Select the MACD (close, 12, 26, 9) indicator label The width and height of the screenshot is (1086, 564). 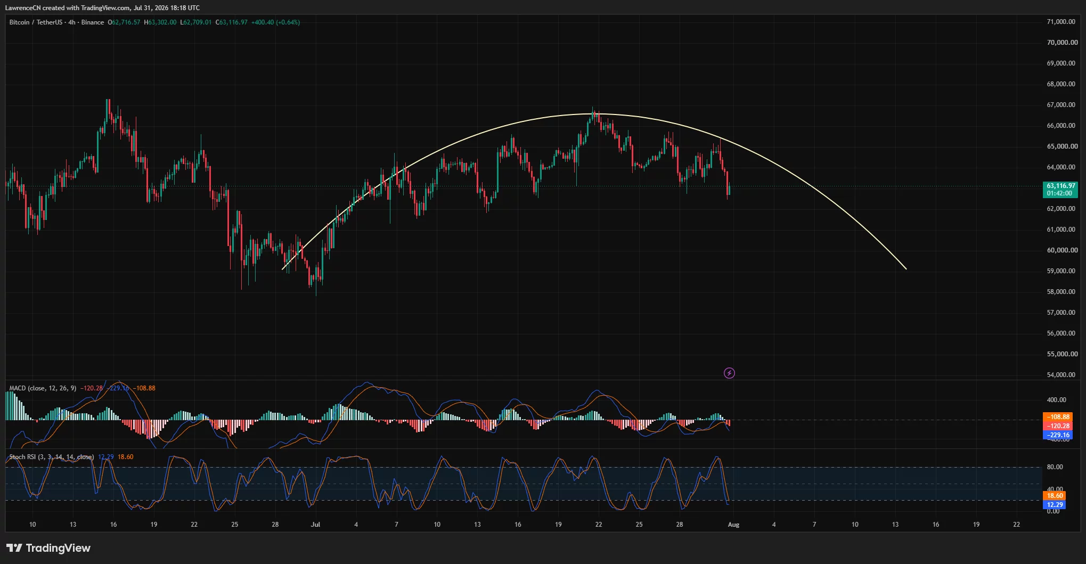click(x=43, y=388)
